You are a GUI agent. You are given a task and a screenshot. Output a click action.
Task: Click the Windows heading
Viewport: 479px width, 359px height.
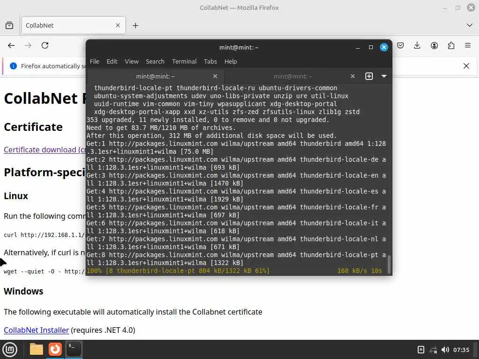click(23, 291)
